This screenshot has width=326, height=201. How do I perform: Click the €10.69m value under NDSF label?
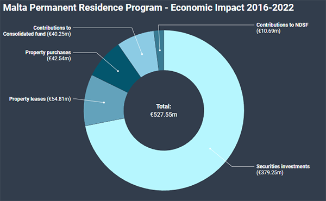click(268, 31)
